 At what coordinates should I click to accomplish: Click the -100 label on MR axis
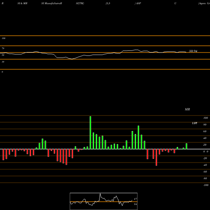206,185
